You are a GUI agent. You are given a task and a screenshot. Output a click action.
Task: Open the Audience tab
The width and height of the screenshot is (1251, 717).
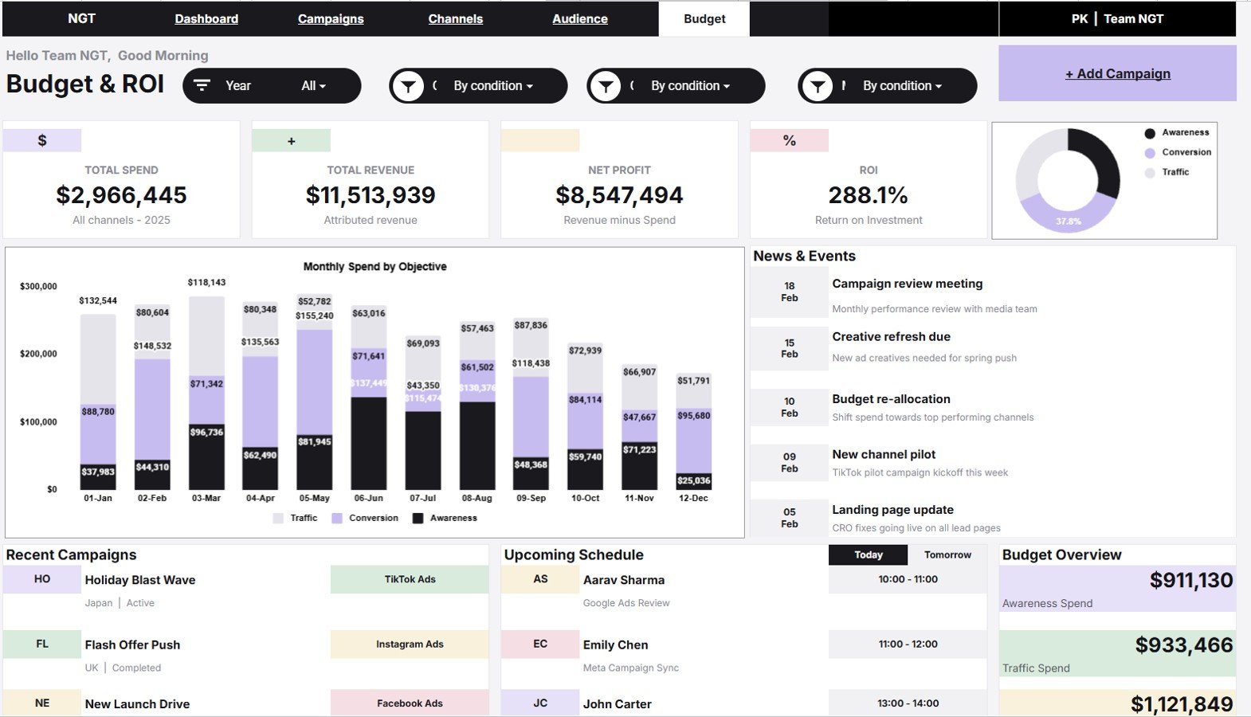(580, 18)
